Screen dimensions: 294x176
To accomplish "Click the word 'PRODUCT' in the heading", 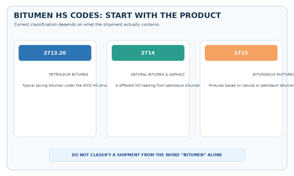I will pos(200,15).
